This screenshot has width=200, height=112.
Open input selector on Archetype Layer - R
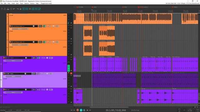point(19,45)
